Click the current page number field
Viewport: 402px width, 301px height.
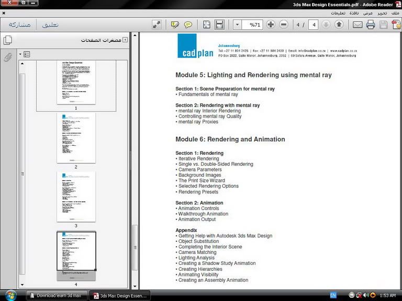(314, 25)
